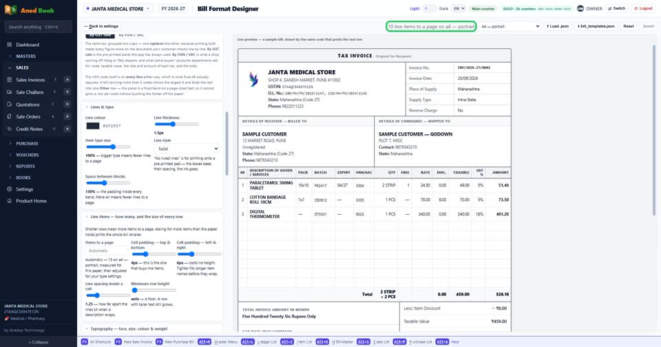Adjust the Line thickness slider
Viewport: 661px width, 347px height.
pyautogui.click(x=176, y=124)
